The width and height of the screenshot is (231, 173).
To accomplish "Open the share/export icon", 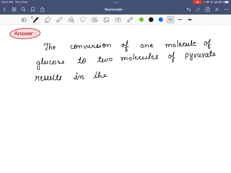I will [42, 10].
